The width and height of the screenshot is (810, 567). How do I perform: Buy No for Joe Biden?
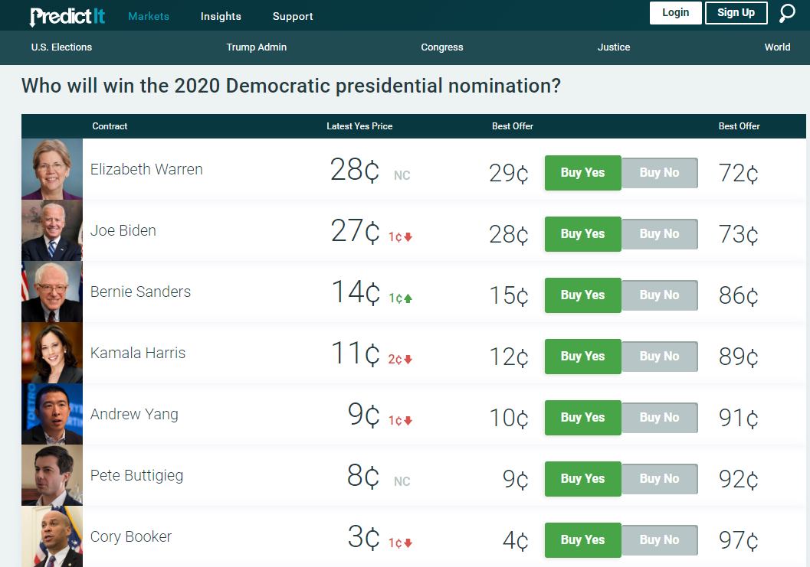click(x=659, y=234)
